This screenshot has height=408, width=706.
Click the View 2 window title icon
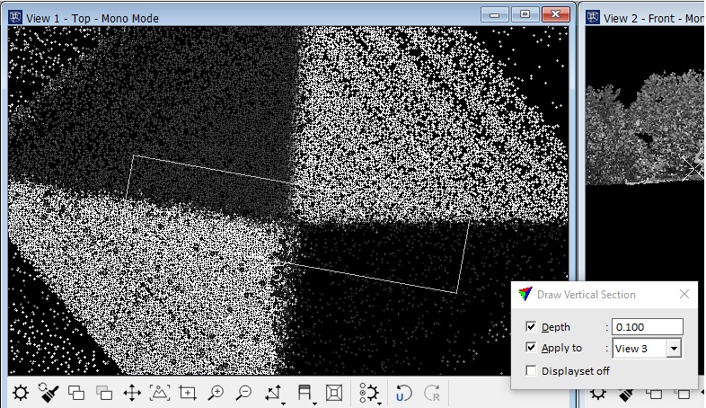[593, 18]
